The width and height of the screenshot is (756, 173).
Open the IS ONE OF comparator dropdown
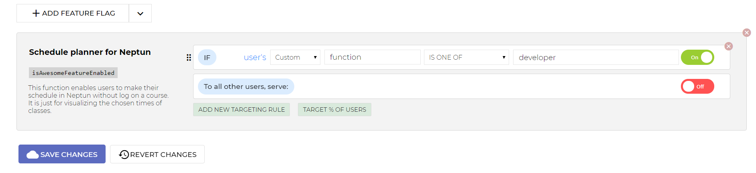466,57
